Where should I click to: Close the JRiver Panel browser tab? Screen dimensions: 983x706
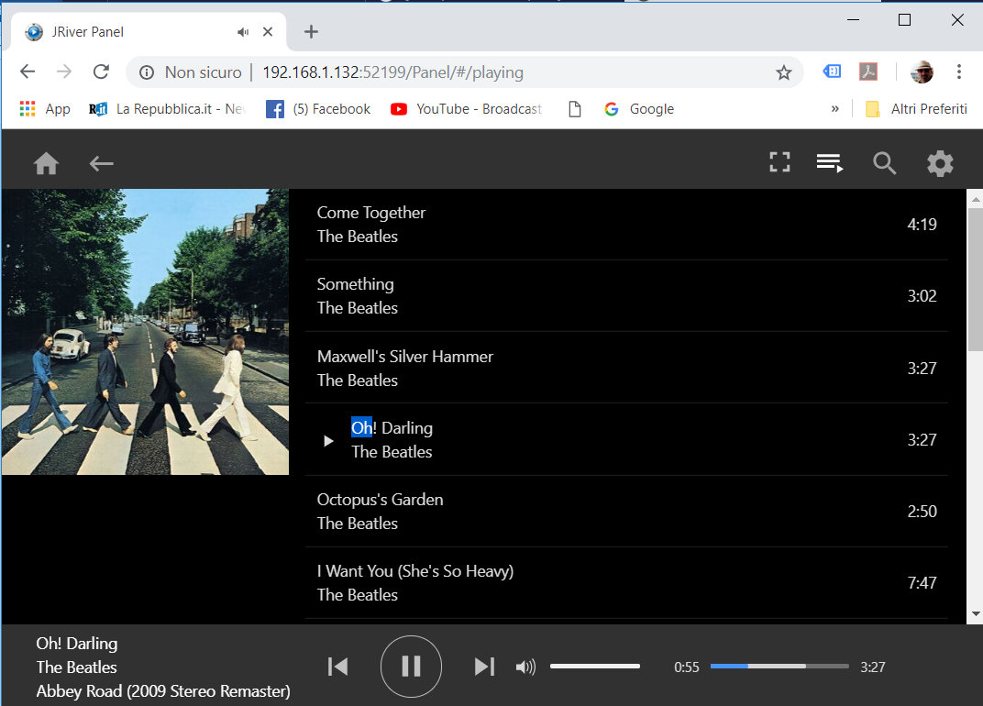(x=268, y=31)
